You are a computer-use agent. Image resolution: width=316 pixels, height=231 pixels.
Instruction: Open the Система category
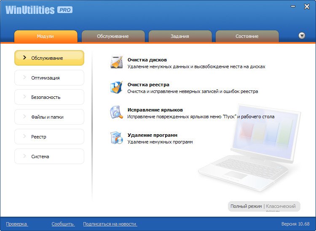[49, 157]
